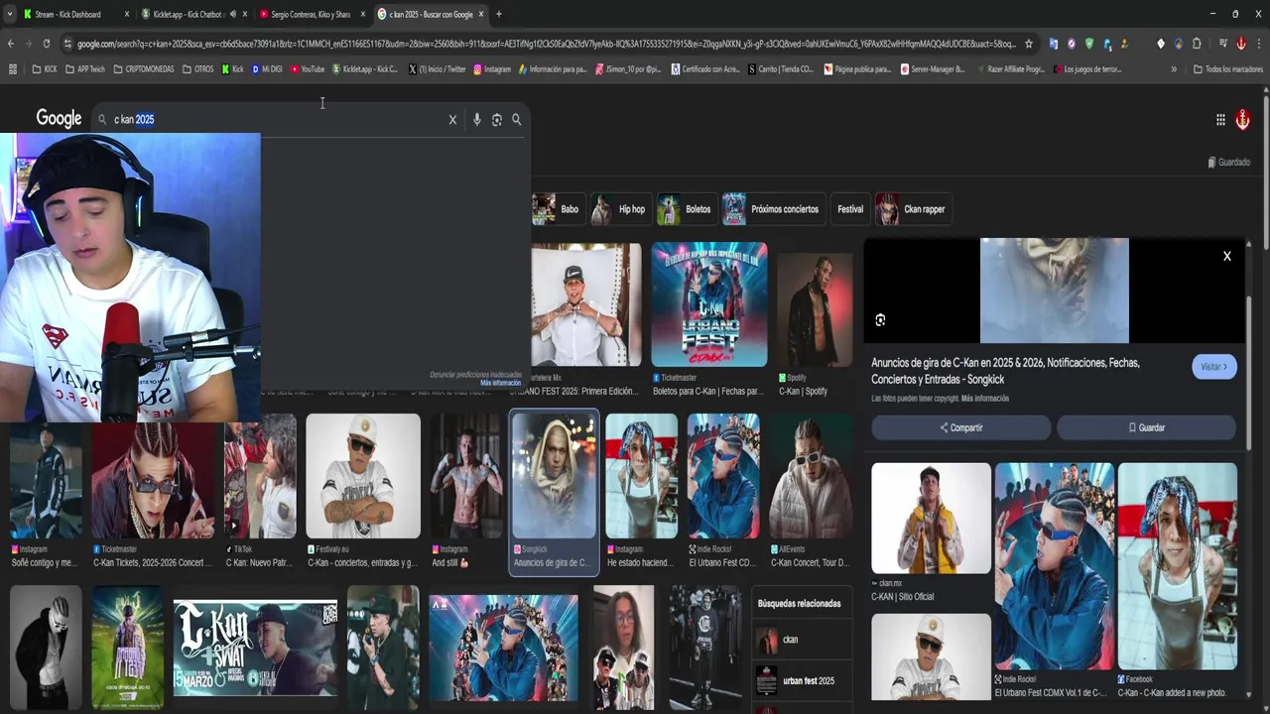The height and width of the screenshot is (714, 1270).
Task: Filter images by Próximos conciertos chip
Action: coord(772,209)
